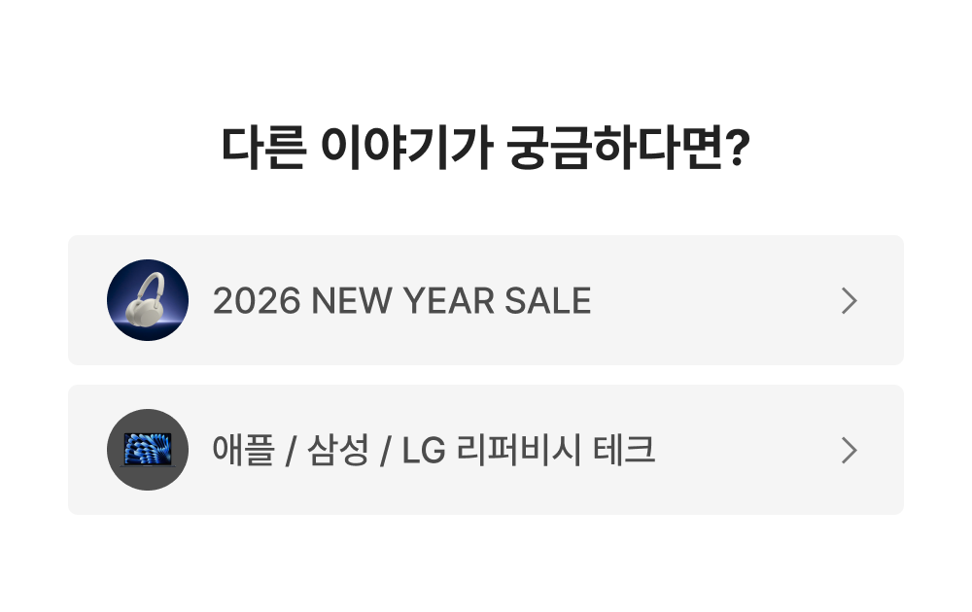
Task: Tap the round blue headphone image
Action: 148,300
